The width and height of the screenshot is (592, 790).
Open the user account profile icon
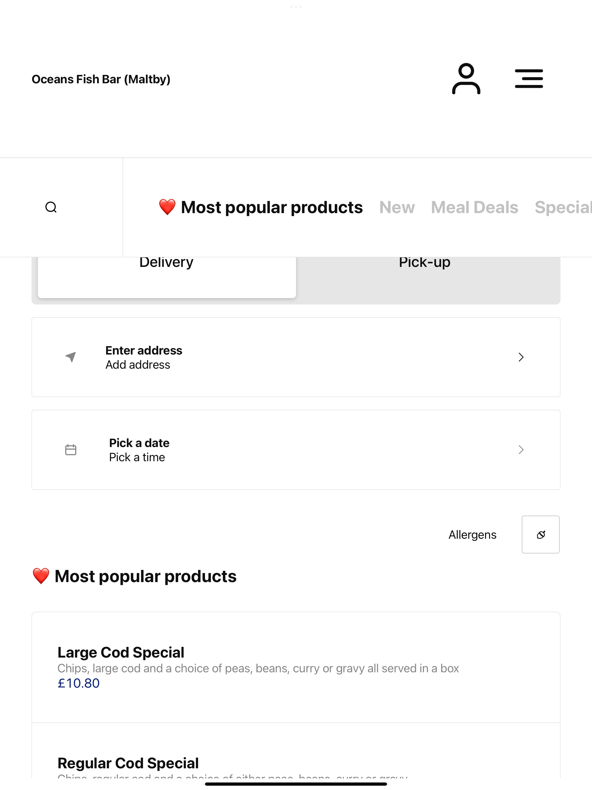point(466,79)
